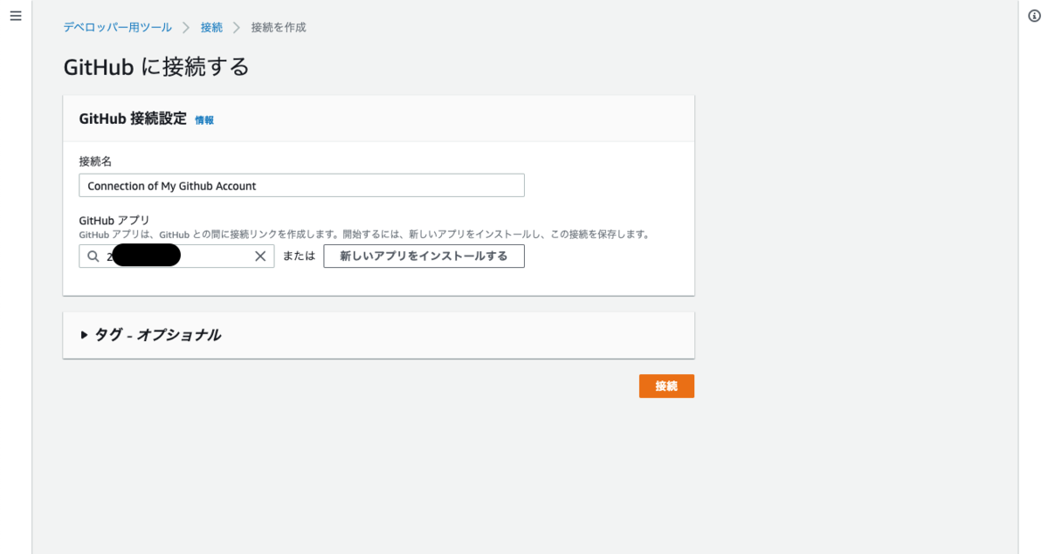
Task: Focus the GitHub アプリ search input
Action: 176,256
